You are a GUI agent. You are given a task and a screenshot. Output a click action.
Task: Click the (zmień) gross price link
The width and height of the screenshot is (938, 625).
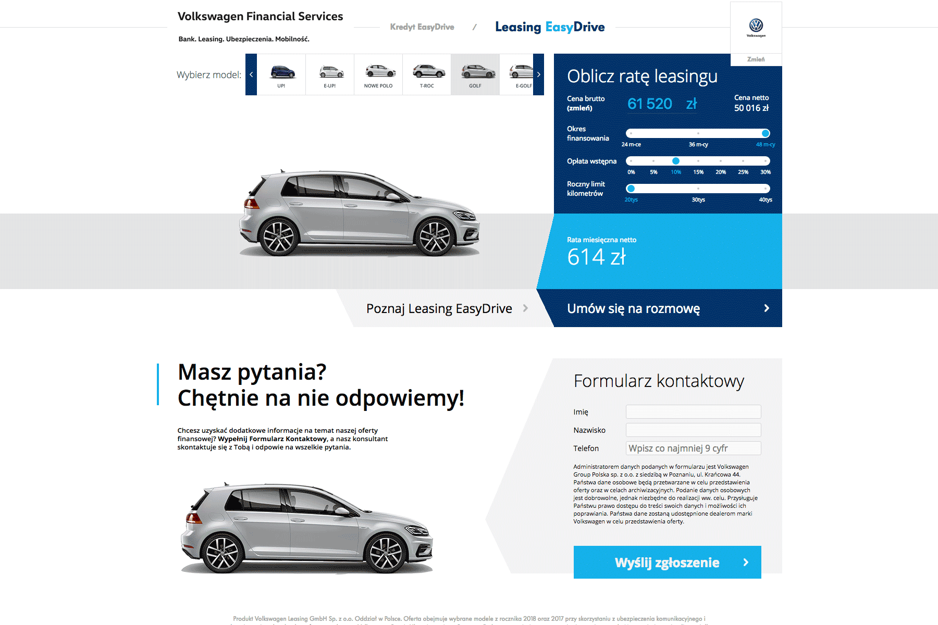(579, 108)
